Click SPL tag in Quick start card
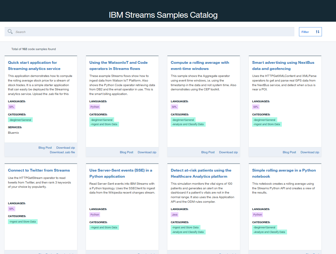Screen dimensions: 336x254 coord(12,107)
